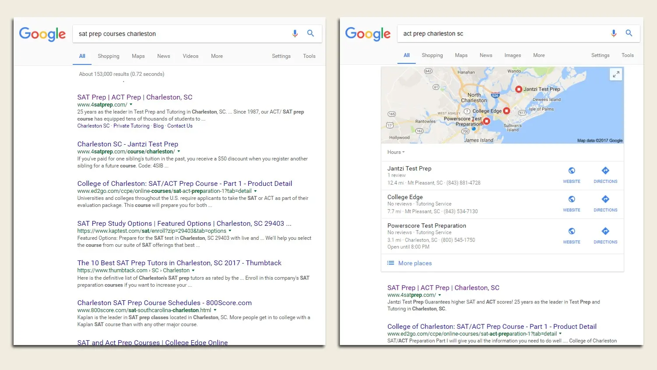This screenshot has width=657, height=370.
Task: Switch to News tab in the left window
Action: coord(164,56)
